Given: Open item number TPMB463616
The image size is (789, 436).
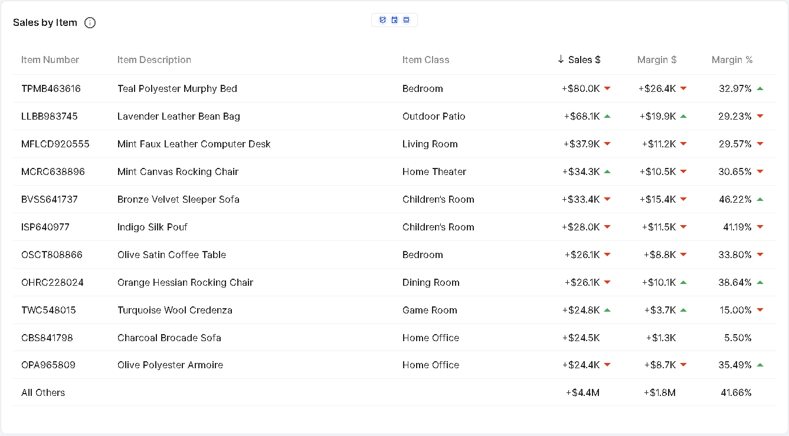Looking at the screenshot, I should [x=51, y=88].
